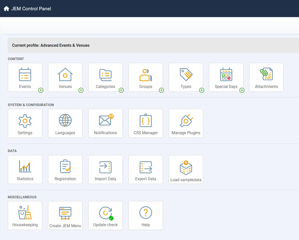Click the JEM Control Panel title
299x240 pixels.
[31, 9]
